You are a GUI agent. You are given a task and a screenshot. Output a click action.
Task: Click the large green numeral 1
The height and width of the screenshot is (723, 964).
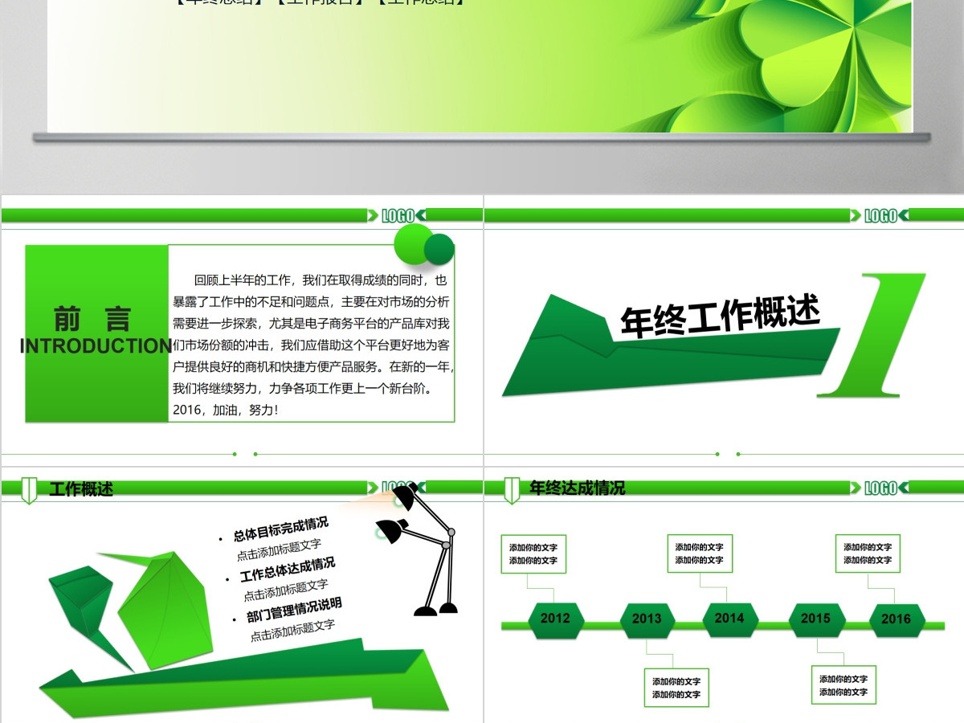pyautogui.click(x=872, y=336)
